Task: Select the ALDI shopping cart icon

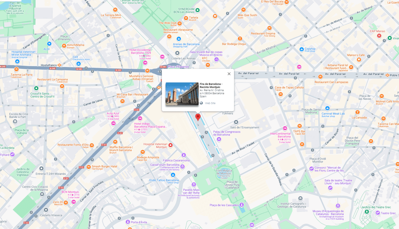Action: click(x=49, y=44)
